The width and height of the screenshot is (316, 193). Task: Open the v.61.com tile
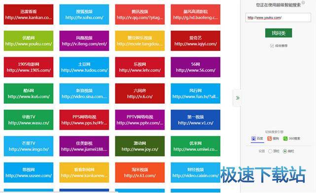click(x=140, y=173)
